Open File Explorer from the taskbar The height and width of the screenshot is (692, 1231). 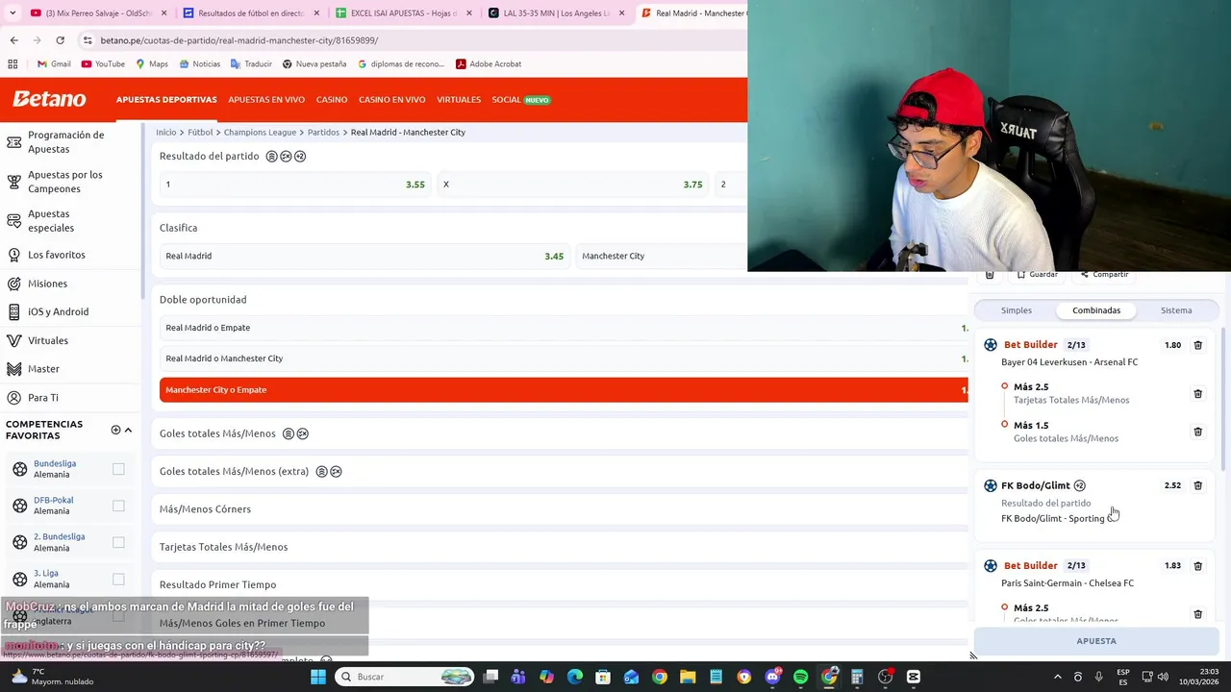[x=688, y=677]
